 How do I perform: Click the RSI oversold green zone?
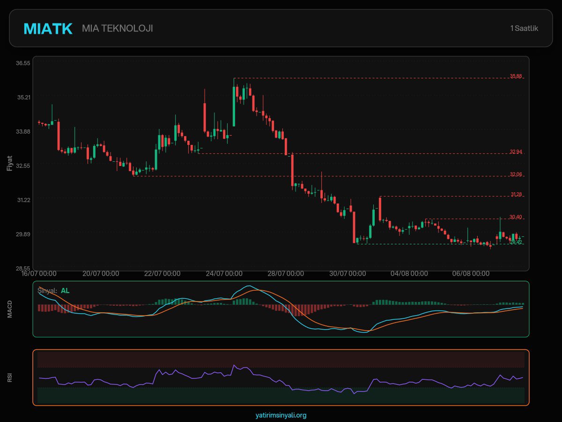click(x=281, y=396)
